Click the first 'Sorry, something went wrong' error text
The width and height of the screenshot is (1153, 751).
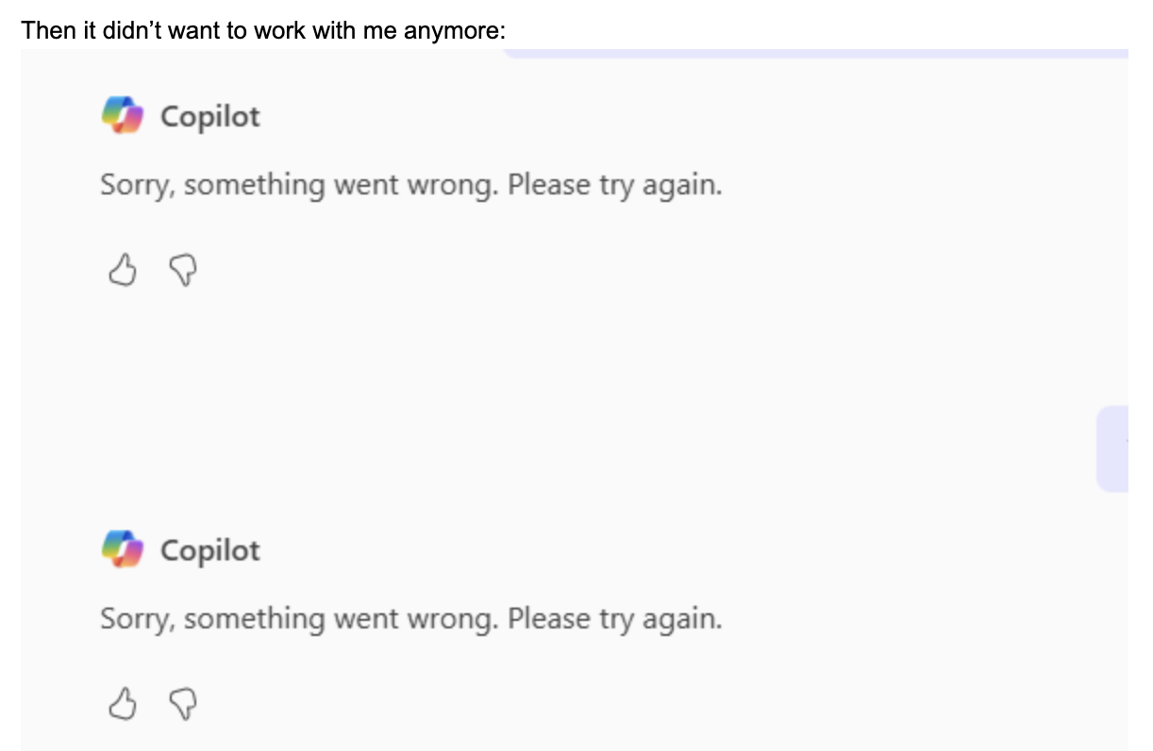click(x=411, y=185)
